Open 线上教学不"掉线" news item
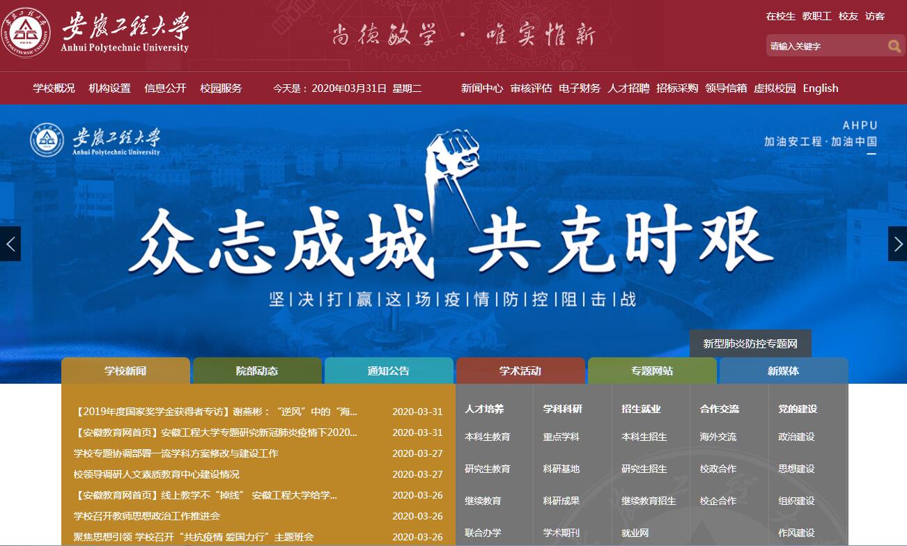The height and width of the screenshot is (546, 907). pyautogui.click(x=206, y=495)
